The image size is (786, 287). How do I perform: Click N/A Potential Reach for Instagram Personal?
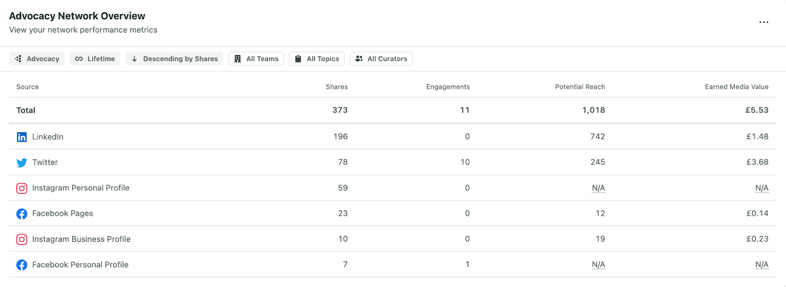(x=598, y=188)
